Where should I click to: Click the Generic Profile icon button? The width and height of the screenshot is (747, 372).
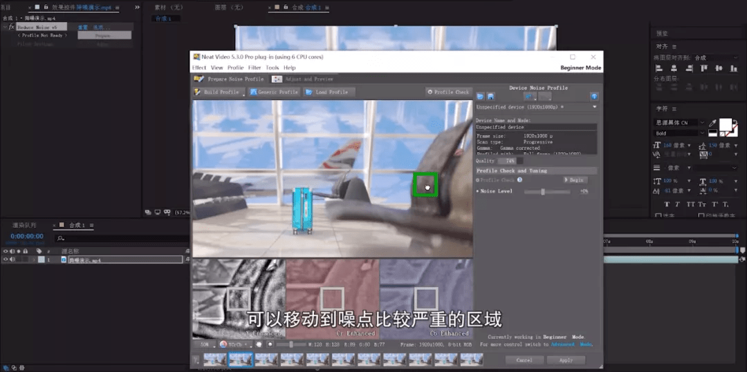(253, 92)
